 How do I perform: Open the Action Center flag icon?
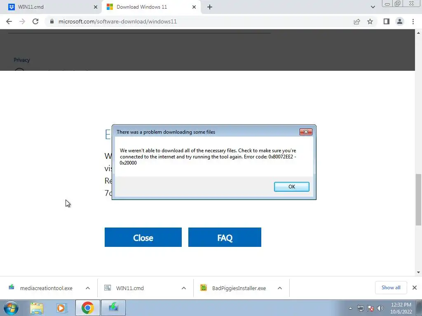(370, 309)
